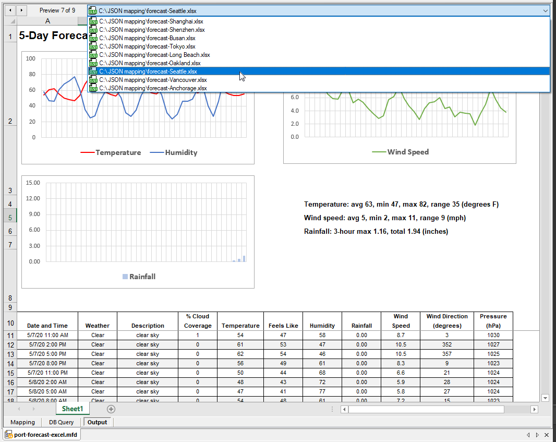Choose forecast-Anchorage.xlsx in the dropdown

(x=153, y=88)
